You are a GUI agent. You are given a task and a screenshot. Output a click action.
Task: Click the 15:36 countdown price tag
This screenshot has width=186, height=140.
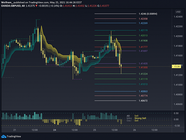point(176,66)
